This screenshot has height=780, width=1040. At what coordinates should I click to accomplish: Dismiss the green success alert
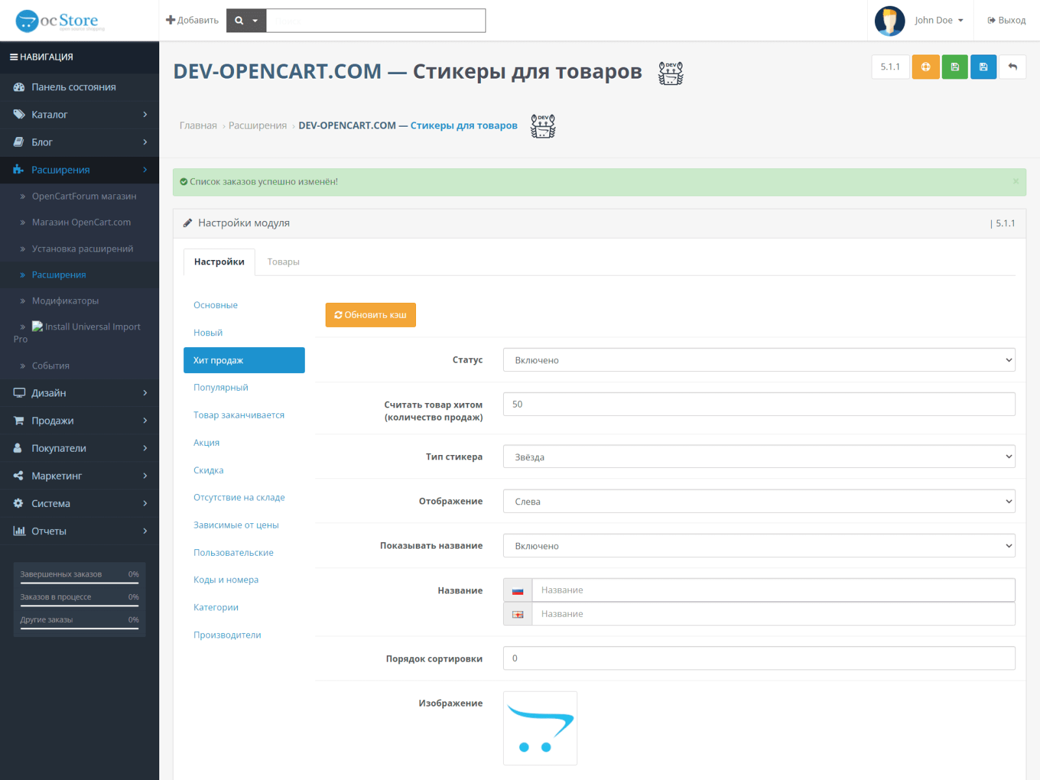tap(1015, 181)
